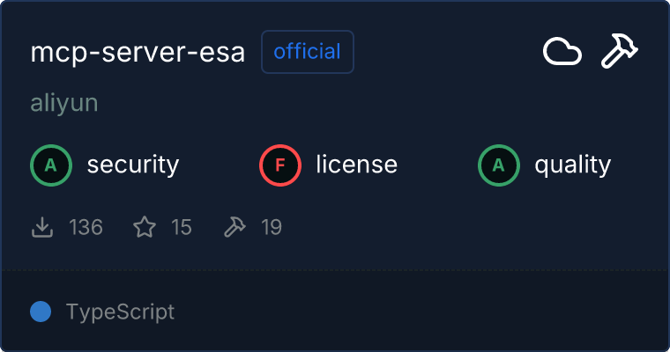Open the aliyun author link
Viewport: 670px width, 352px height.
[x=63, y=103]
